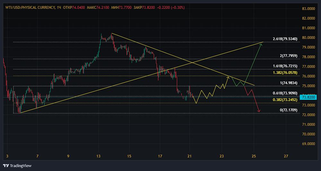Click the 71.0000 price axis label
The image size is (321, 171).
pyautogui.click(x=308, y=124)
